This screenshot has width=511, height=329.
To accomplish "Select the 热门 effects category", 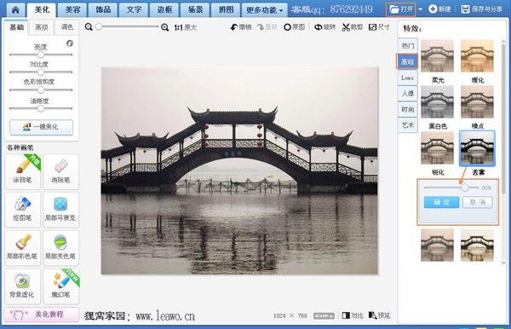I will 407,46.
